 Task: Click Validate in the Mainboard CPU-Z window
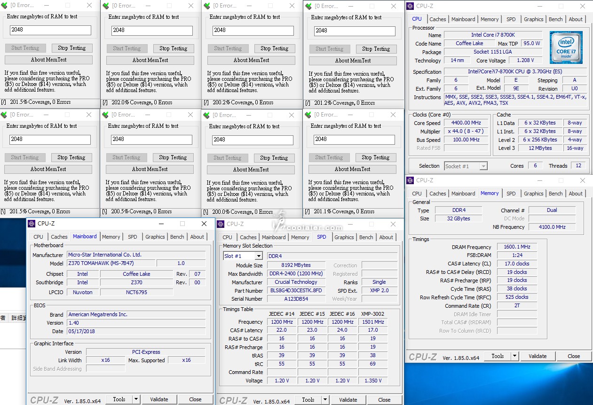(159, 399)
